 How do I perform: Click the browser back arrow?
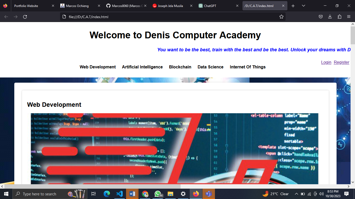coord(6,17)
